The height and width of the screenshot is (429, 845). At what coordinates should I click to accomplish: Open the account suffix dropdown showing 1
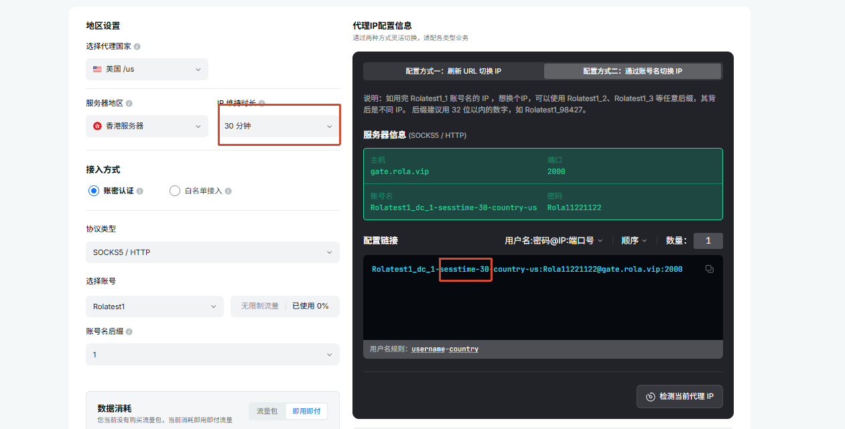point(212,355)
